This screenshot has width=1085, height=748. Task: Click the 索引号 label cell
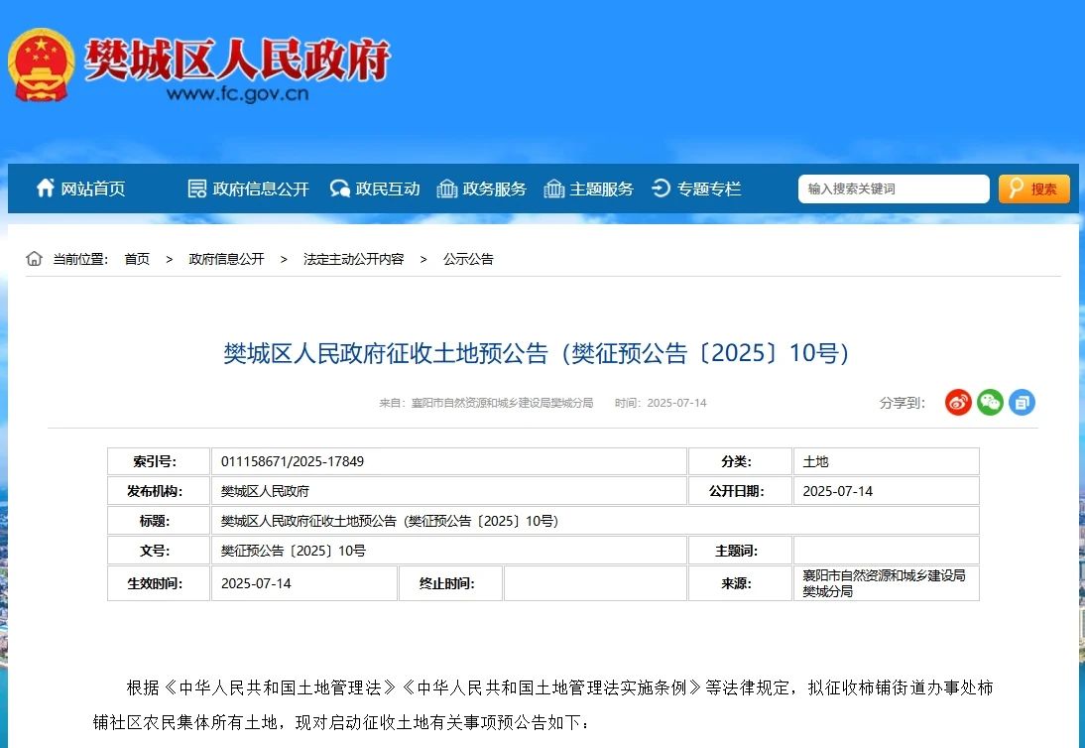(x=159, y=461)
